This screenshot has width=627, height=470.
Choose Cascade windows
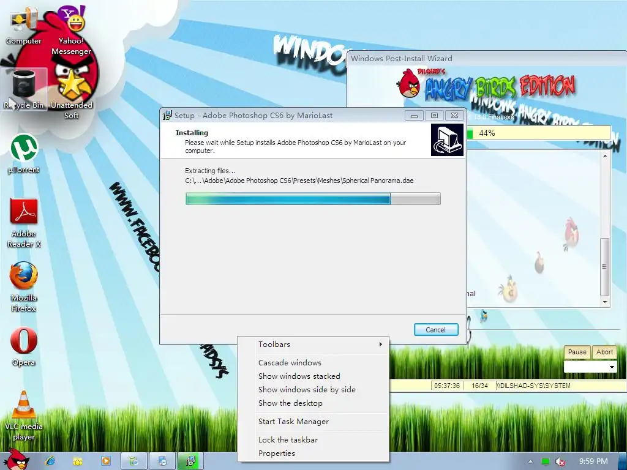pos(313,362)
